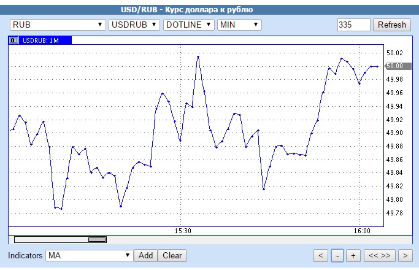The width and height of the screenshot is (419, 270).
Task: Open the MA indicators dropdown
Action: click(89, 255)
